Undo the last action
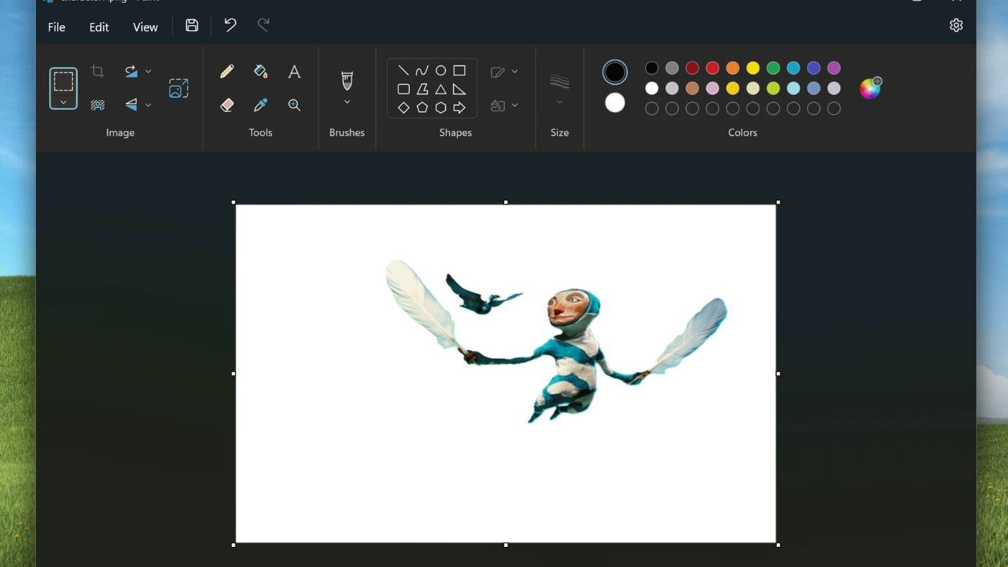 click(230, 25)
